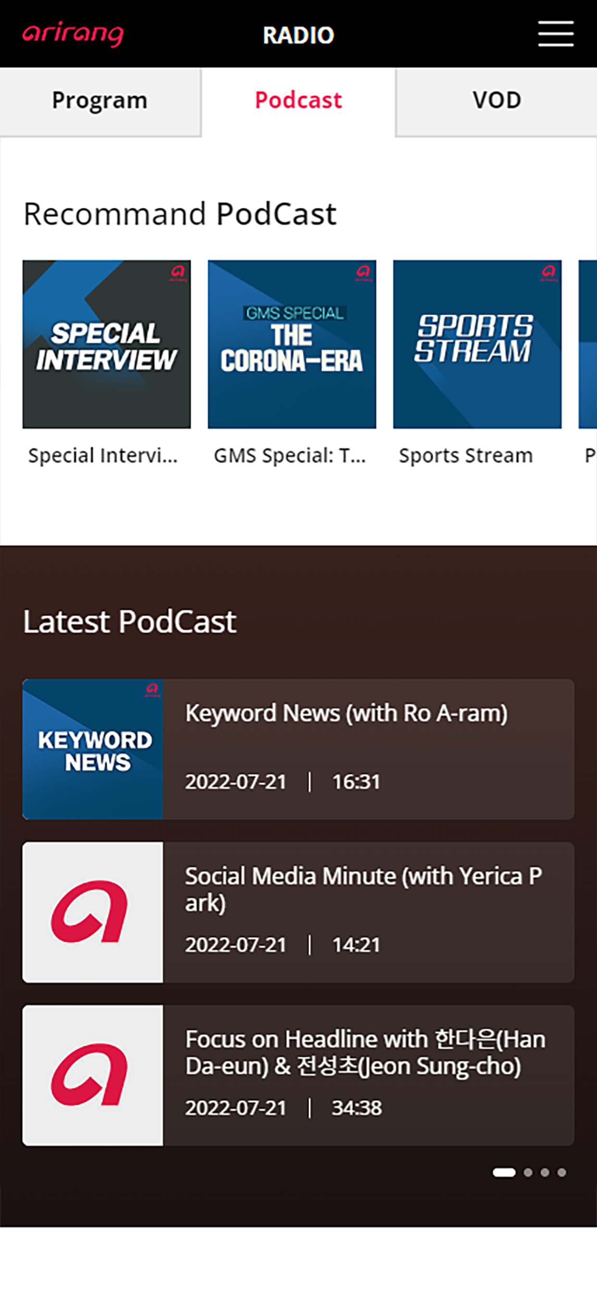
Task: Click the 'Latest PodCast' heading
Action: coord(130,621)
